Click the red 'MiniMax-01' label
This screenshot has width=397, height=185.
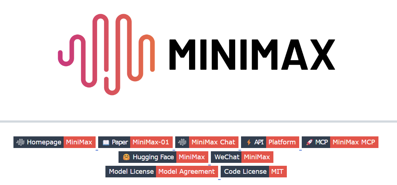pos(151,142)
